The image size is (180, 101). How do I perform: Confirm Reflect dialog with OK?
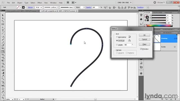click(x=144, y=35)
